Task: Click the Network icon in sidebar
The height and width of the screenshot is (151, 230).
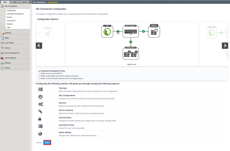Action: (x=2, y=63)
